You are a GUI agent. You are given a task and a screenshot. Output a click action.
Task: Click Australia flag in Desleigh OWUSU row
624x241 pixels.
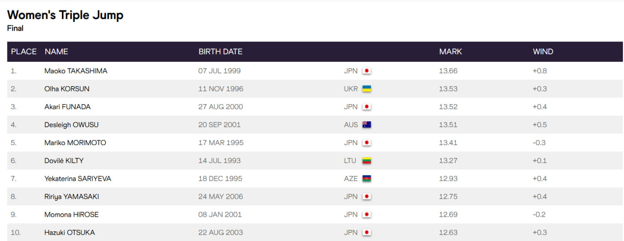[367, 125]
